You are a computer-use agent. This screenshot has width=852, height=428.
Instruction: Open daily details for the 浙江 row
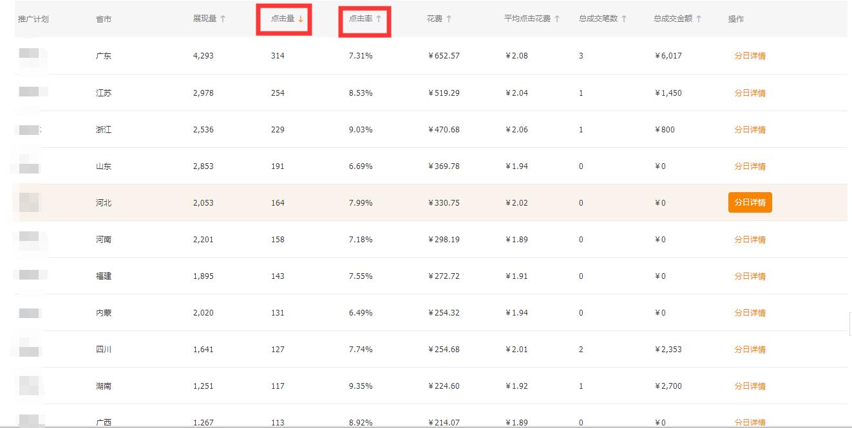pos(750,129)
